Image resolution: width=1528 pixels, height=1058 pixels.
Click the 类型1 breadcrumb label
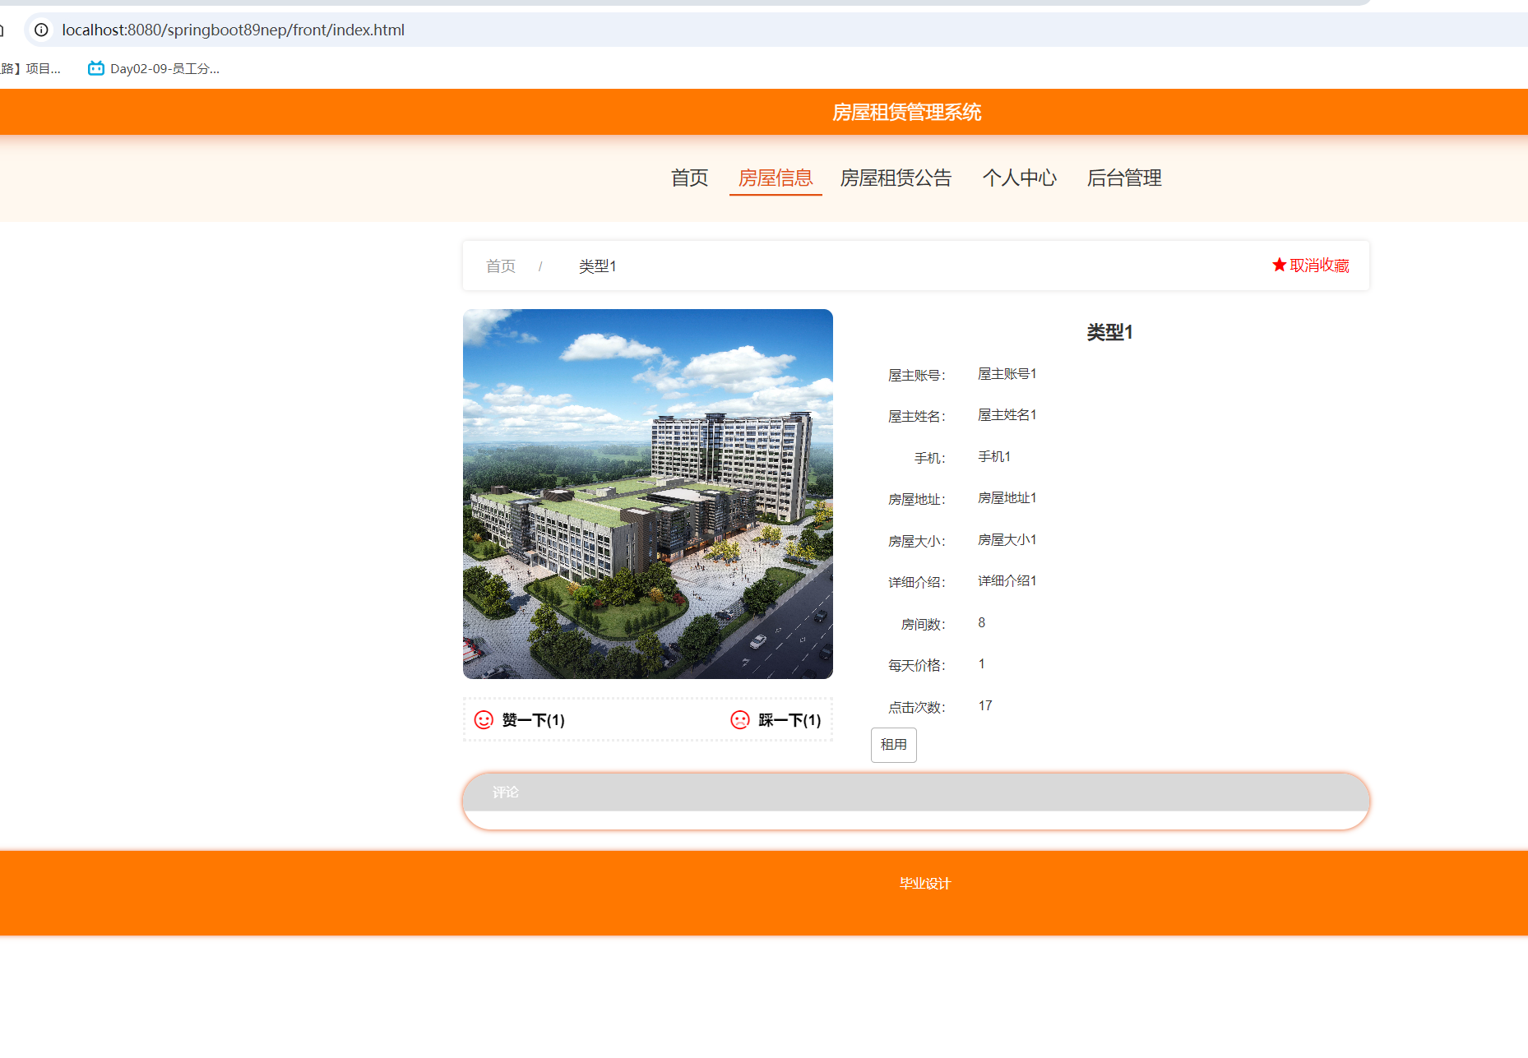[598, 266]
